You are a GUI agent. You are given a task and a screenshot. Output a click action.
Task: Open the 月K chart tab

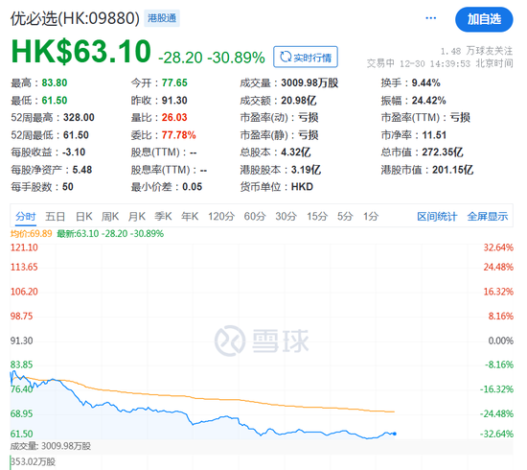137,217
